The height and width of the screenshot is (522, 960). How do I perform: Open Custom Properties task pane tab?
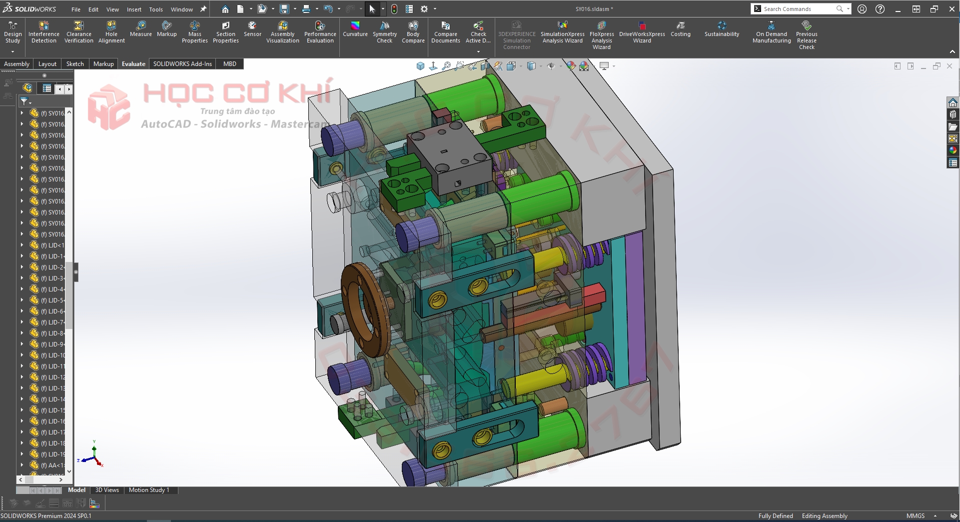(953, 162)
